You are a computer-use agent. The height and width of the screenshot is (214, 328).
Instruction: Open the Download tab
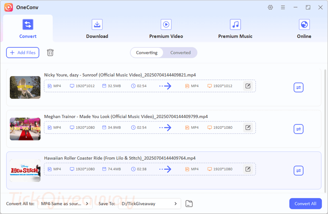pos(97,29)
